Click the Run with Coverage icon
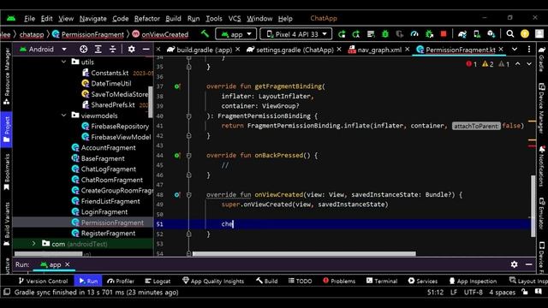The width and height of the screenshot is (548, 308). click(400, 34)
